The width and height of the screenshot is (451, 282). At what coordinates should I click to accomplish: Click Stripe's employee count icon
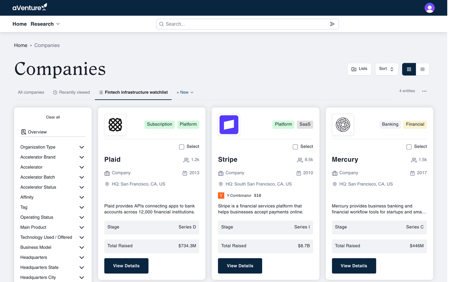(x=300, y=160)
